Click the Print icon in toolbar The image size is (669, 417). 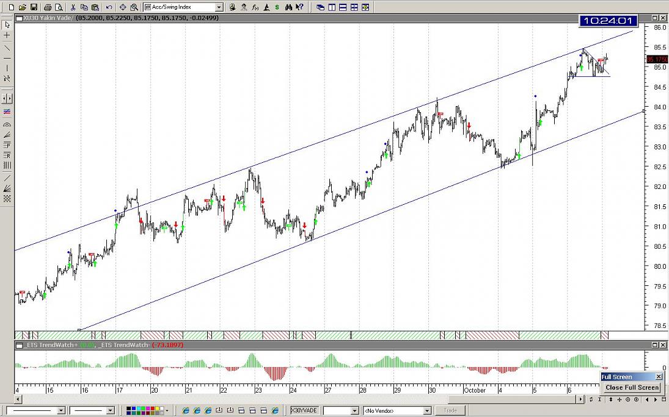48,7
